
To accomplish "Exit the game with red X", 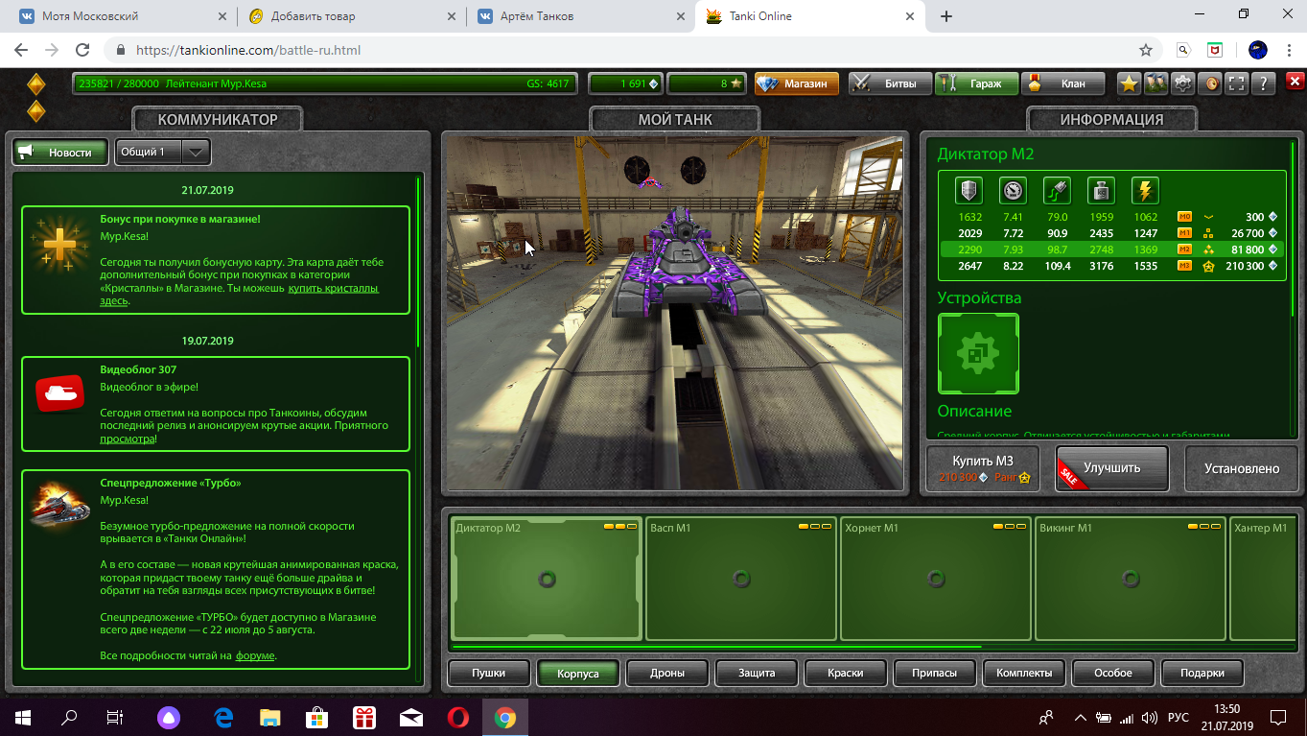I will pyautogui.click(x=1295, y=83).
